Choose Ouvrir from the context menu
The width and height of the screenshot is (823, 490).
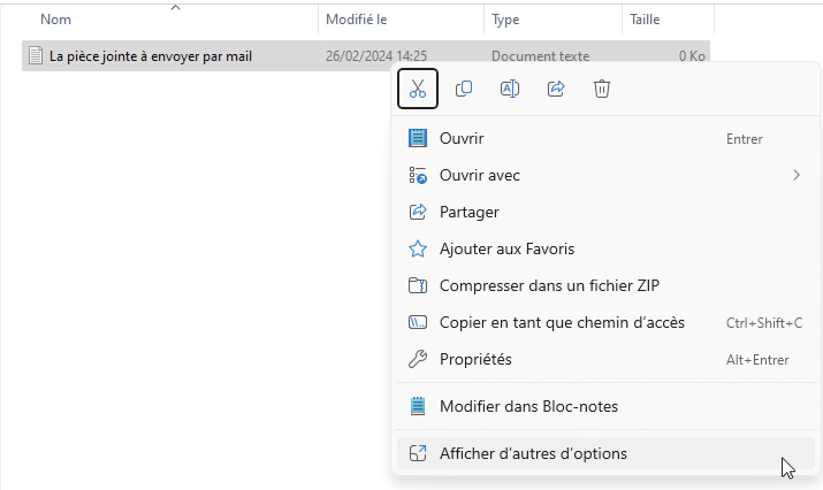point(461,138)
